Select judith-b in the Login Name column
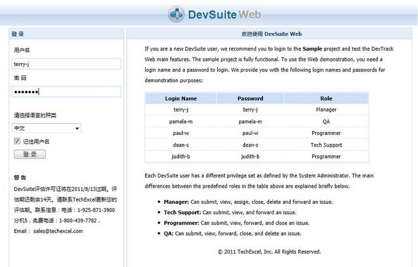The width and height of the screenshot is (418, 267). pyautogui.click(x=181, y=156)
